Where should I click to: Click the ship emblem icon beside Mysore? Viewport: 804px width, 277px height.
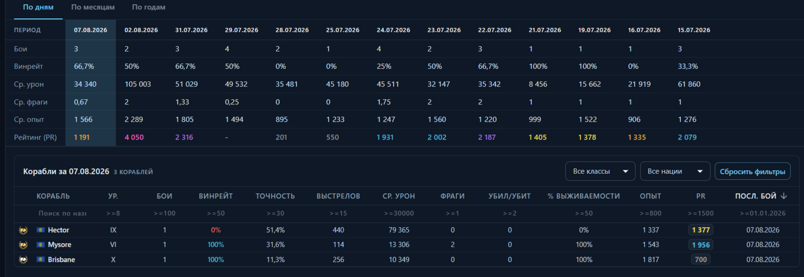click(23, 245)
